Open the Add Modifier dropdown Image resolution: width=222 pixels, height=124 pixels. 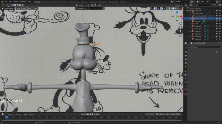[205, 47]
